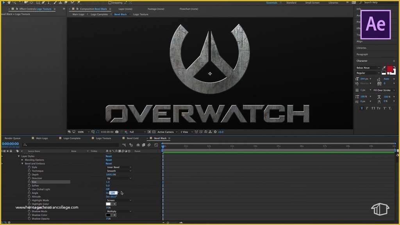This screenshot has height=225, width=400.
Task: Expand the Blending Options group
Action: click(x=22, y=160)
